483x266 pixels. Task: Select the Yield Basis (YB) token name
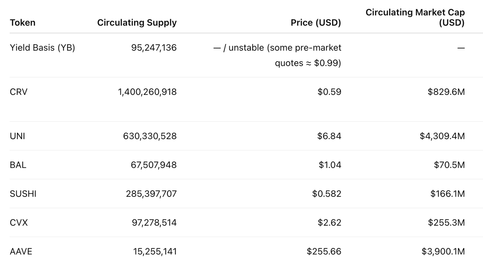tap(42, 48)
